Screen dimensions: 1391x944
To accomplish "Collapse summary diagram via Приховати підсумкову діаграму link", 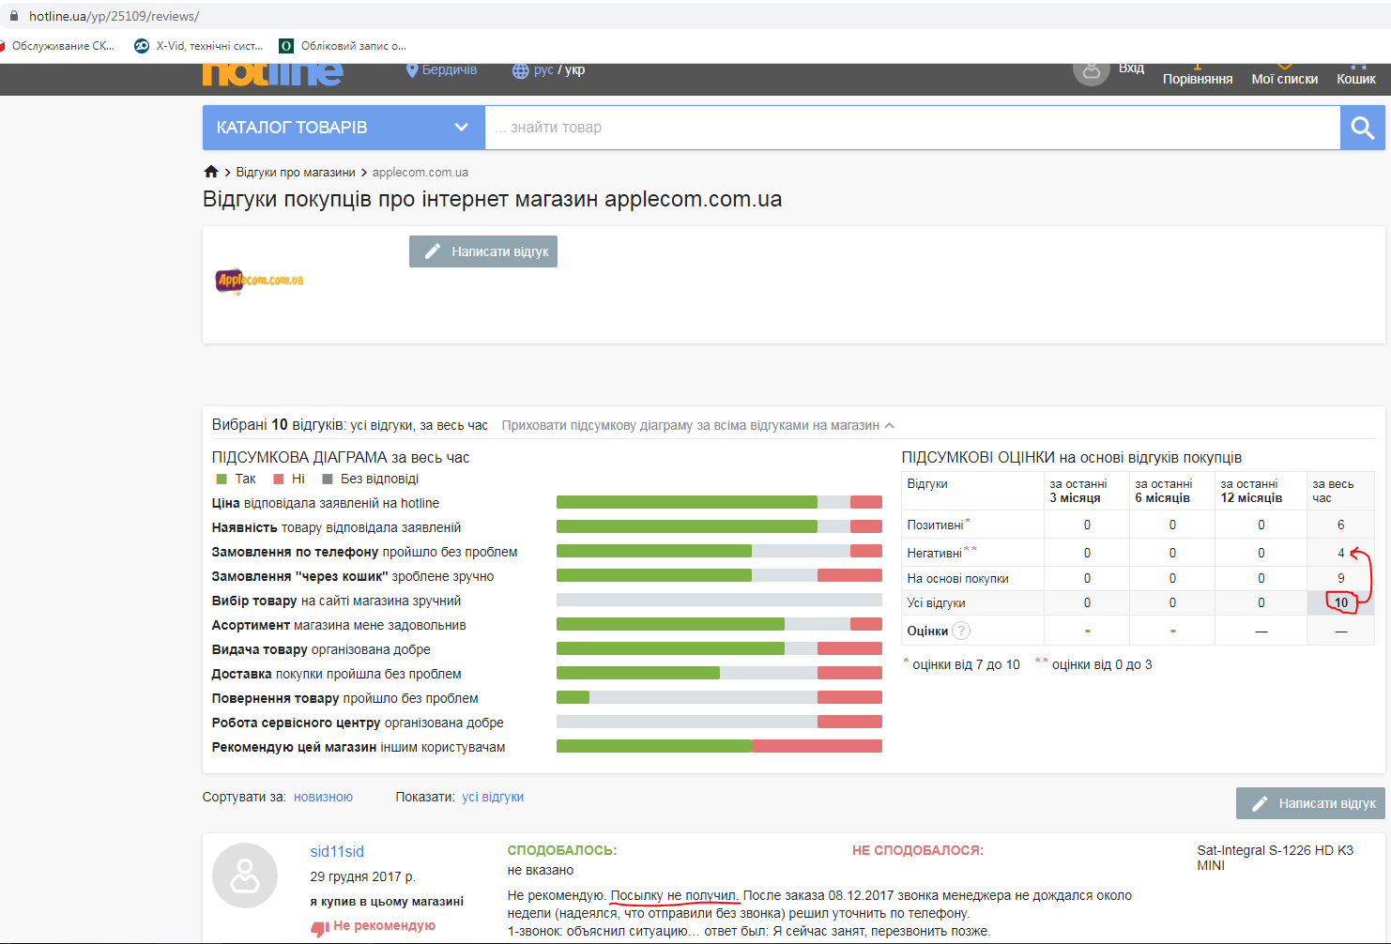I will pyautogui.click(x=697, y=426).
